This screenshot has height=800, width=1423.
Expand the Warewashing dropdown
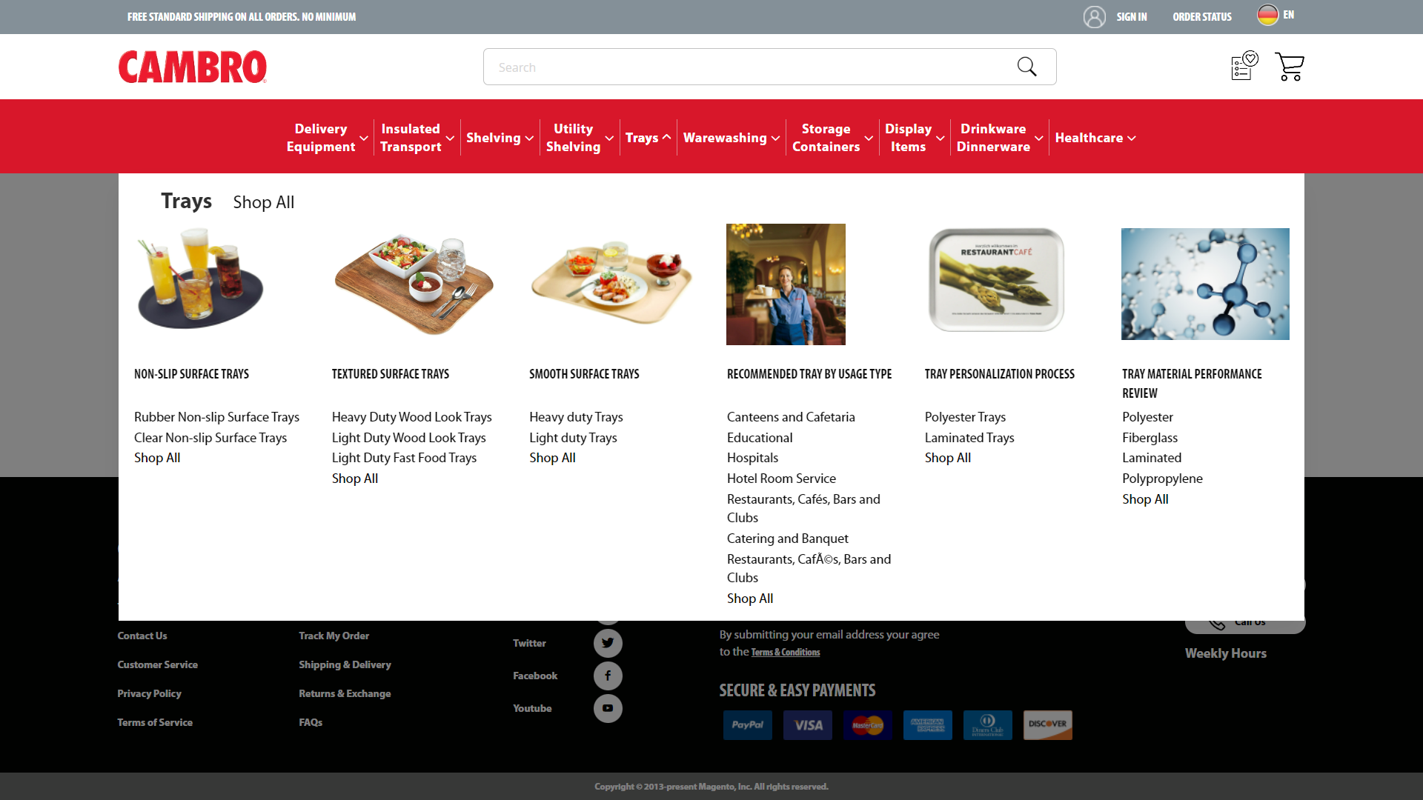775,138
